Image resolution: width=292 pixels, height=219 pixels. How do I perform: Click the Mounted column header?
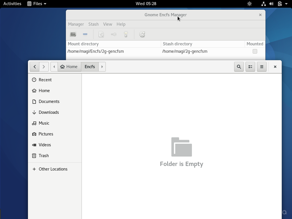pos(255,44)
